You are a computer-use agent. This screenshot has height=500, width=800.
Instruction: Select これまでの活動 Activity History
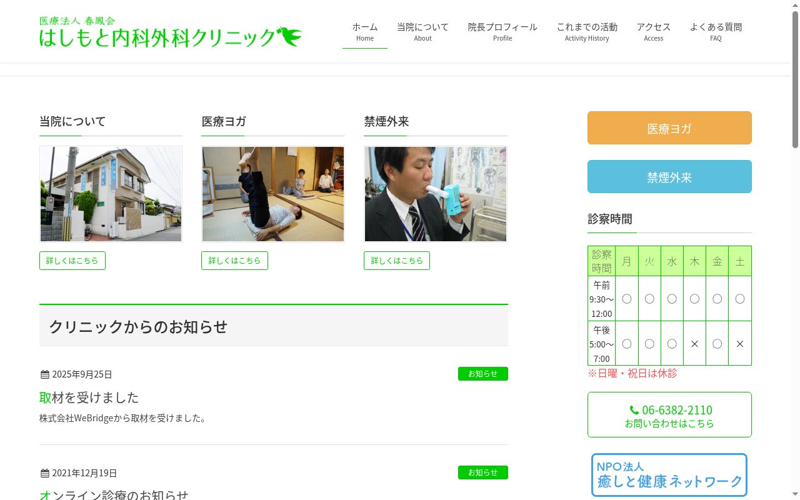click(x=587, y=32)
